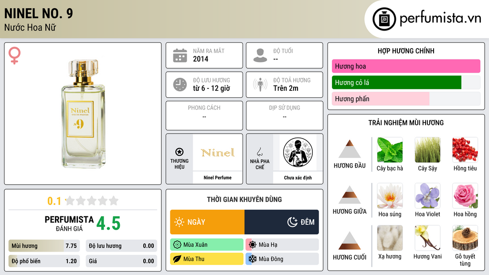Image resolution: width=489 pixels, height=275 pixels.
Task: Open the perfumista.vn site name
Action: point(440,19)
